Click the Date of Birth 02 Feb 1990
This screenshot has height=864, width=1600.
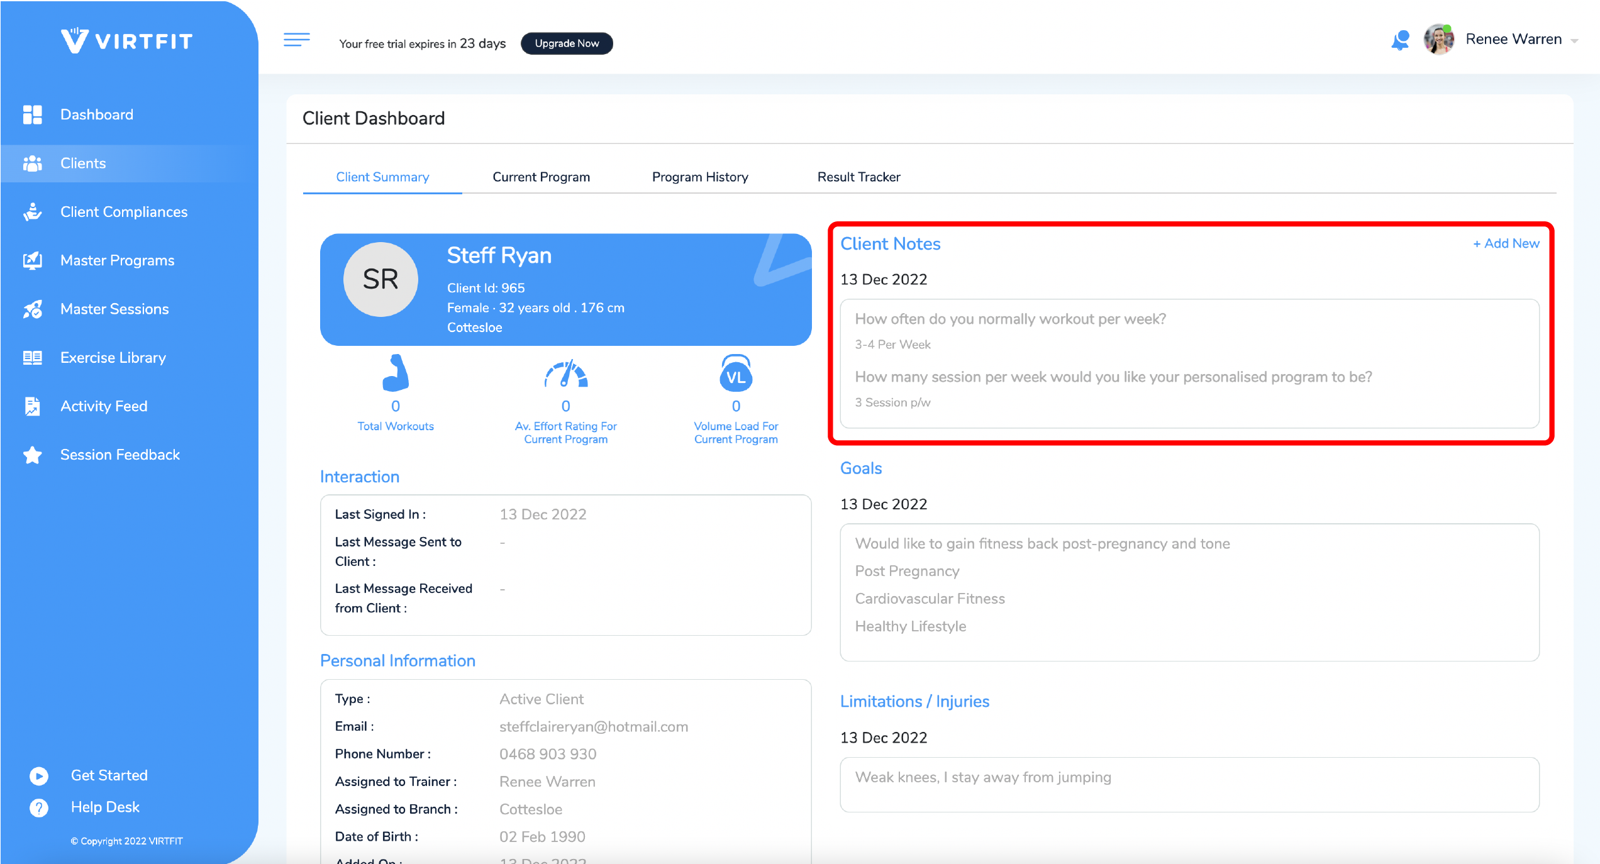coord(542,836)
